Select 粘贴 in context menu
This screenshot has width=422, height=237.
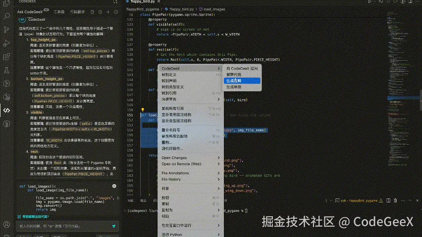191,216
